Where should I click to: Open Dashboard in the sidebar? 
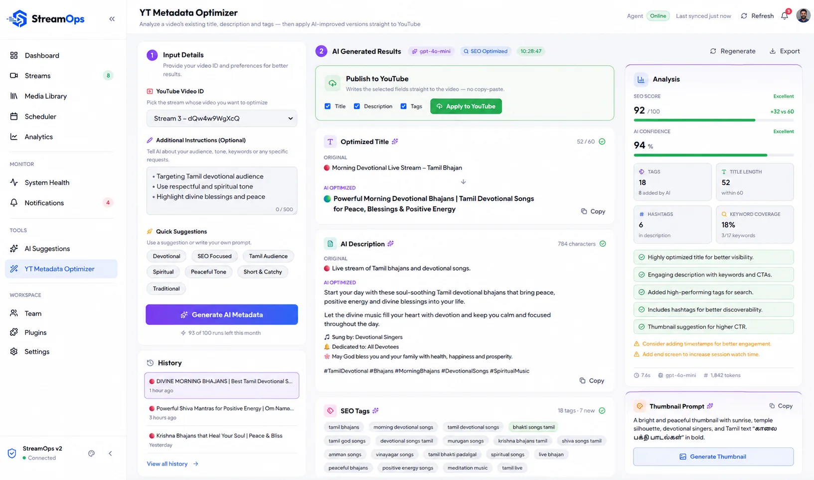click(61, 55)
